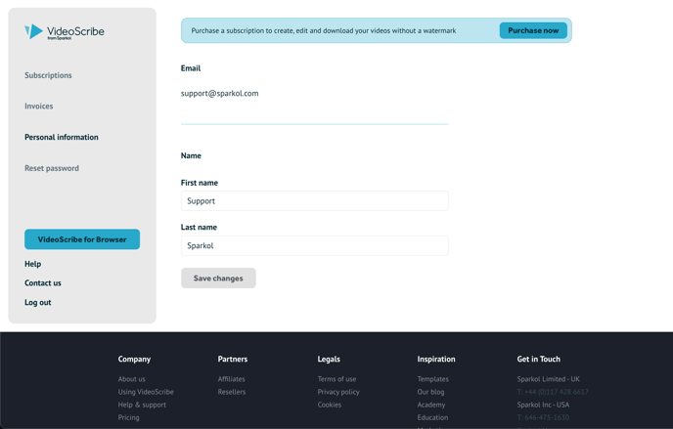Focus the Last name field
This screenshot has width=673, height=429.
315,245
